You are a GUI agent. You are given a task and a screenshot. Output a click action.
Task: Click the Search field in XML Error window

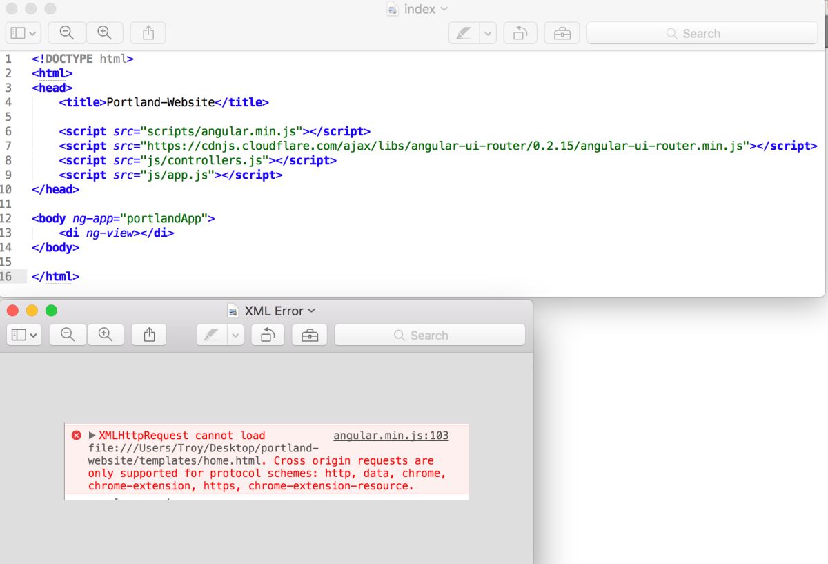pyautogui.click(x=430, y=335)
